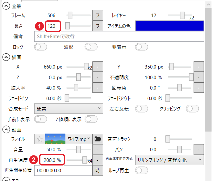Click the 音量 slider
This screenshot has width=212, height=181.
pyautogui.click(x=79, y=149)
